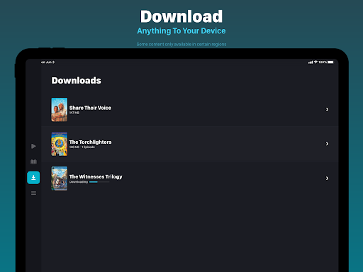Click the Some content only available notice

click(x=181, y=44)
